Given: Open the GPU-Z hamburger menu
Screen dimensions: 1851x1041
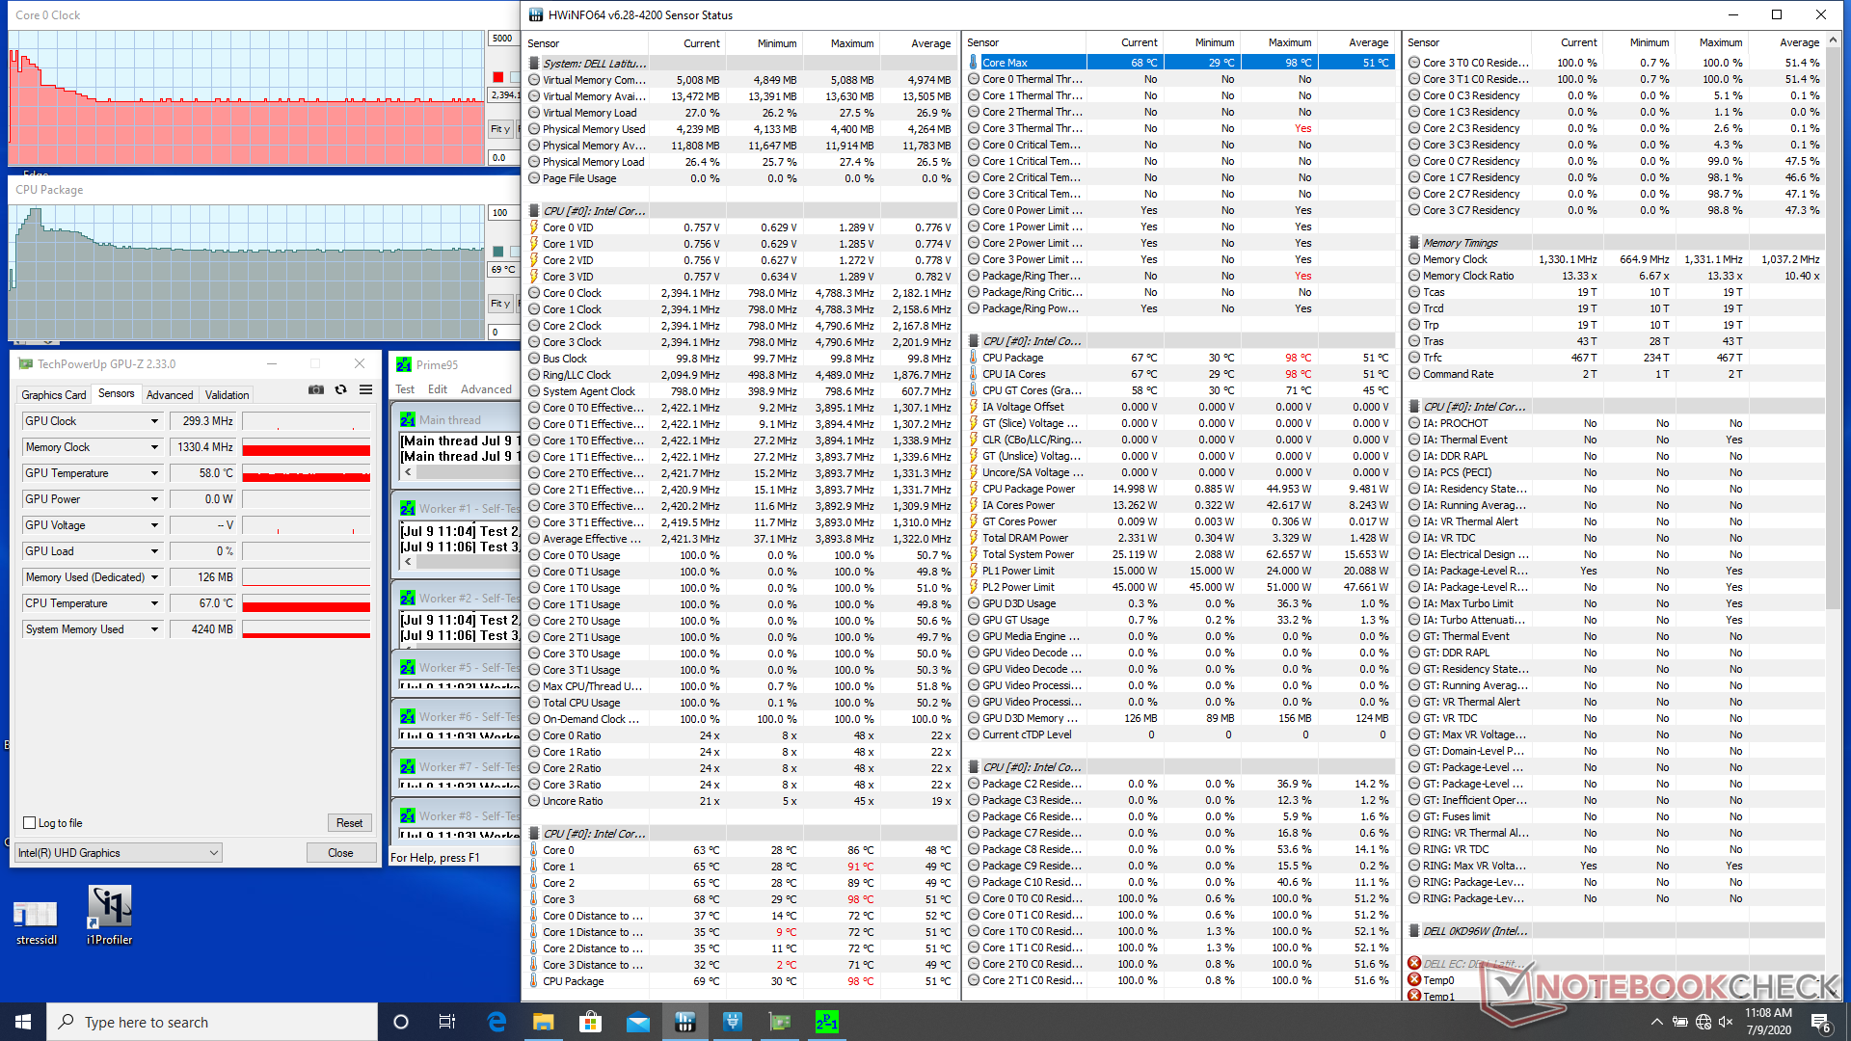Looking at the screenshot, I should click(x=366, y=389).
